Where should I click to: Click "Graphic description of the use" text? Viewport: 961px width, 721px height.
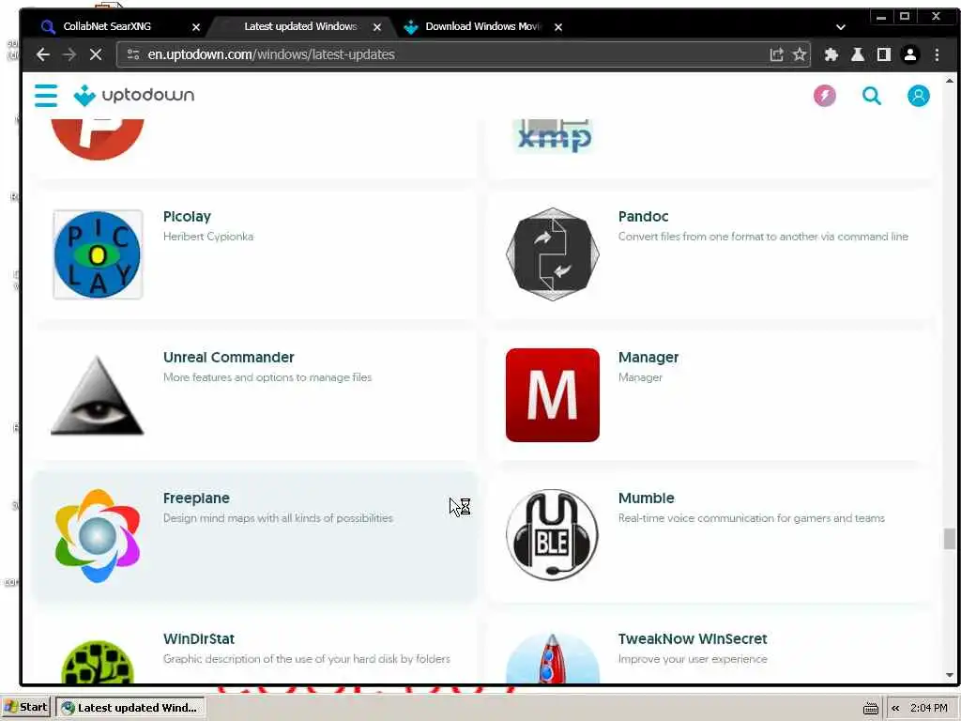point(307,659)
